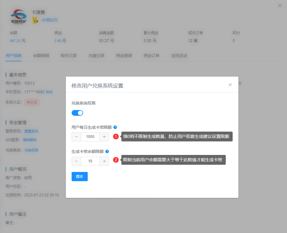
Task: Click the 497.33 balance value
Action: tap(15, 41)
